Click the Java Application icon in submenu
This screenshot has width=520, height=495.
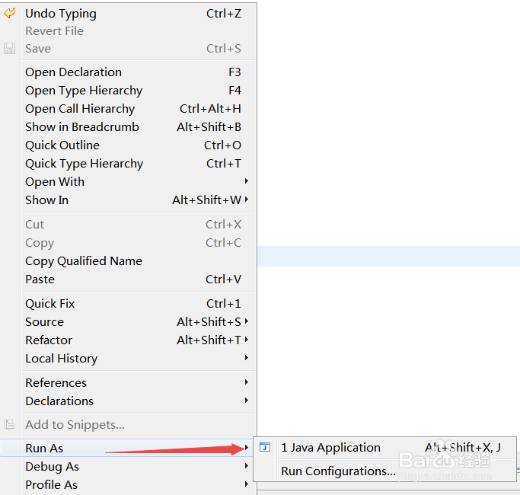[x=265, y=448]
